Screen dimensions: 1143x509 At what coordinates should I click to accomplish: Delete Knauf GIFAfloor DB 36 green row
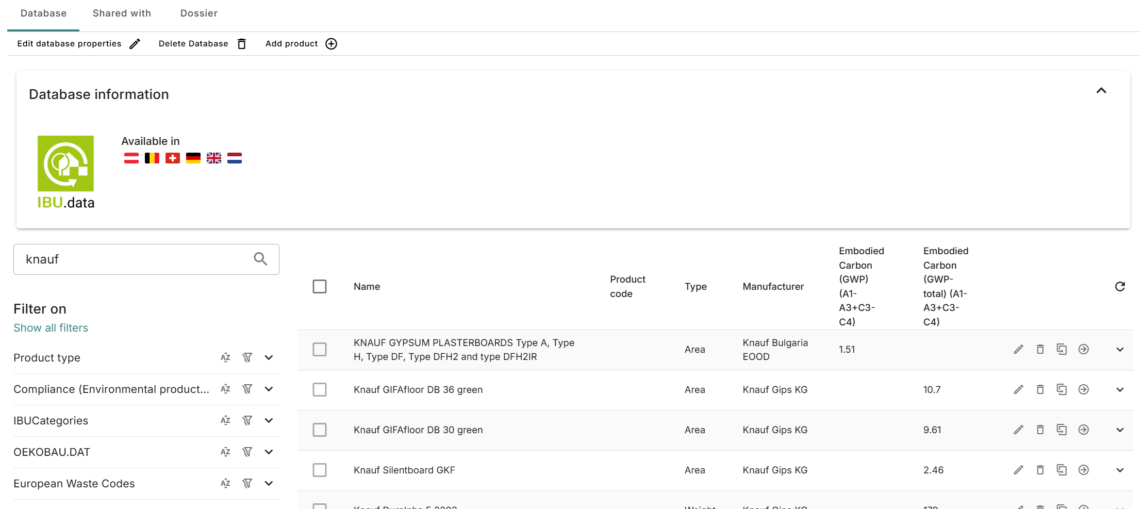point(1040,390)
